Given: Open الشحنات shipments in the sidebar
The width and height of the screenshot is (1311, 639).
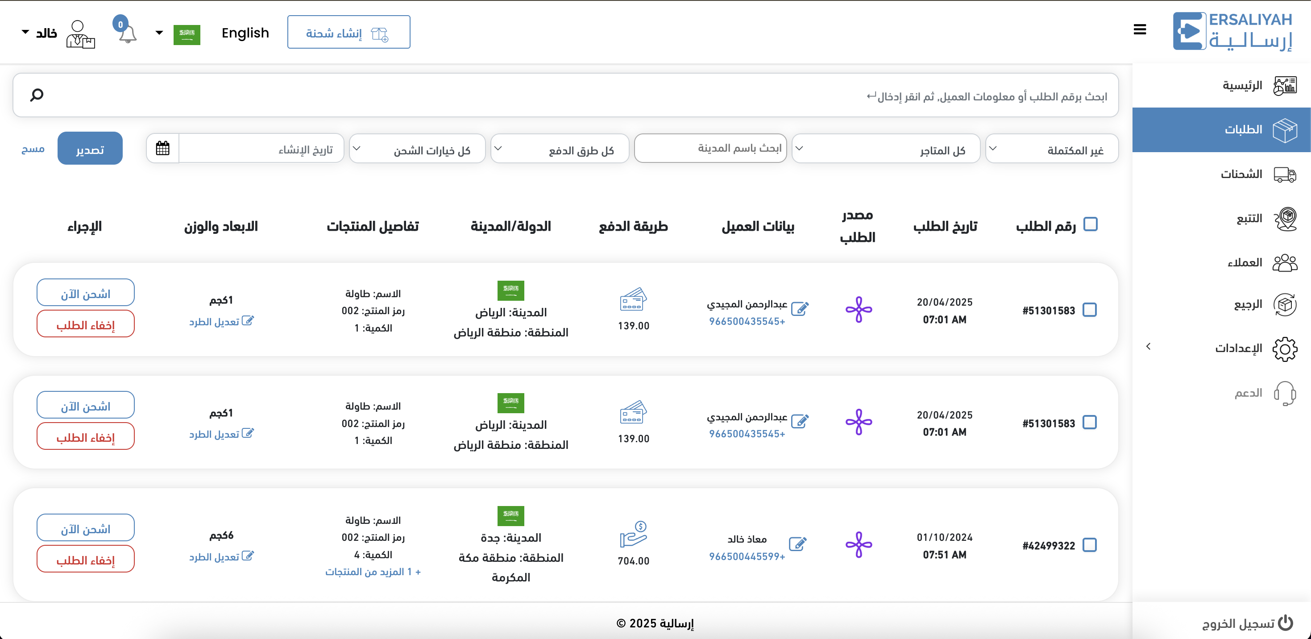Looking at the screenshot, I should click(x=1241, y=174).
